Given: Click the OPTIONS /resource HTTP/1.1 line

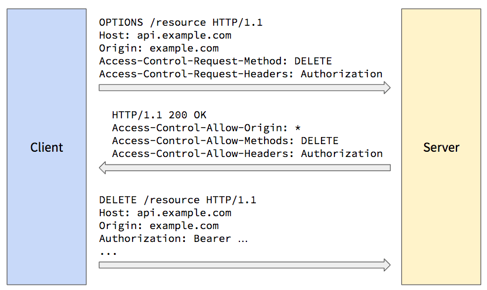Looking at the screenshot, I should point(181,23).
